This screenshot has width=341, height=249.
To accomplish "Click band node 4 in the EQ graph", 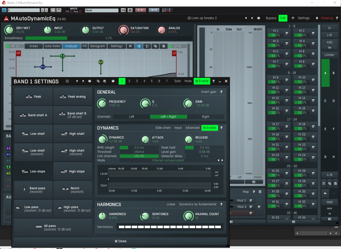I will click(x=62, y=56).
